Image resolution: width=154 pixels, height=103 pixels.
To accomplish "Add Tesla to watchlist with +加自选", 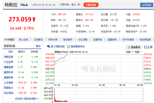I will (91, 5).
